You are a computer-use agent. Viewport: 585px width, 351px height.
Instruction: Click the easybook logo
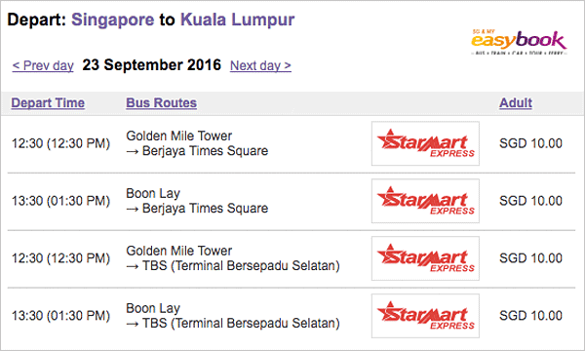(x=519, y=42)
